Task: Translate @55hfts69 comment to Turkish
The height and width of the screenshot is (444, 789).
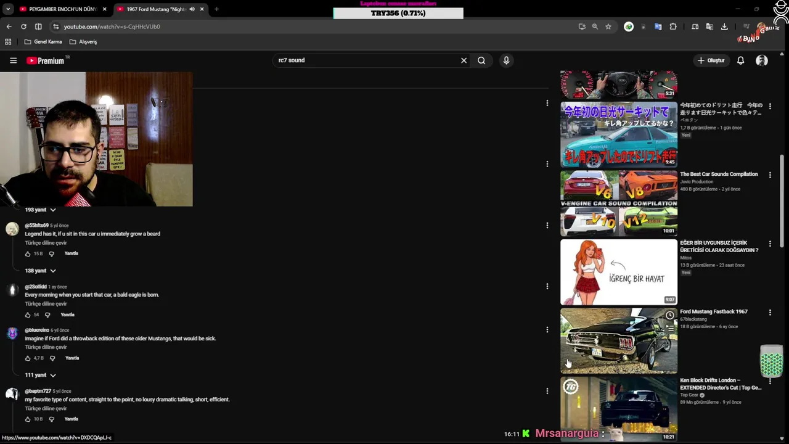Action: click(x=46, y=243)
